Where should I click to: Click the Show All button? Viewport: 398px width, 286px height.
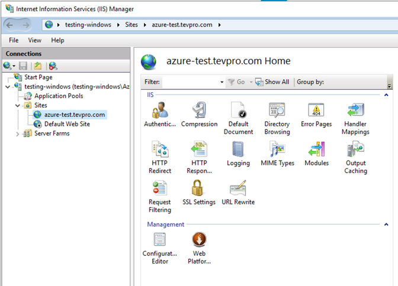coord(272,82)
